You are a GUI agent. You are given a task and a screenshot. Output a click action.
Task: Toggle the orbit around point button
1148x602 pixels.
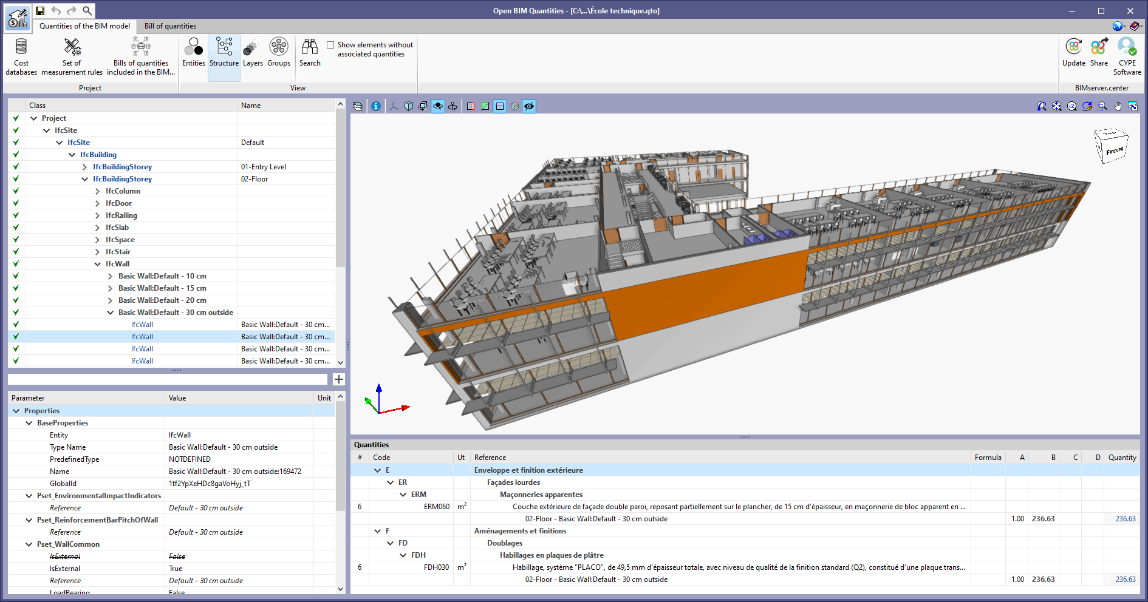point(438,106)
